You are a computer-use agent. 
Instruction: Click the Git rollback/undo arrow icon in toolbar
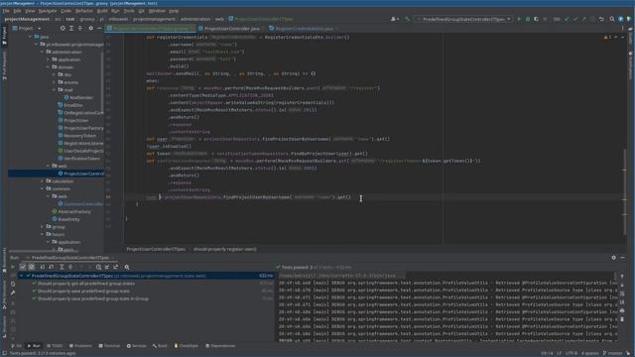pos(601,19)
